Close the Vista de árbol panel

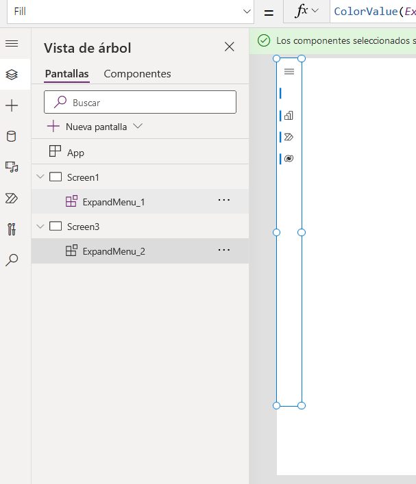pos(230,47)
